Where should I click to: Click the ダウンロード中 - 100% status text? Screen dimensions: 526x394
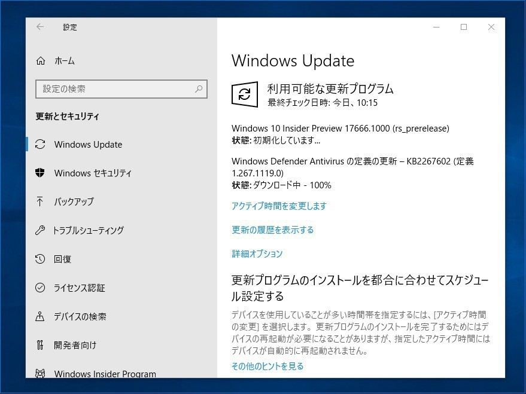(292, 185)
